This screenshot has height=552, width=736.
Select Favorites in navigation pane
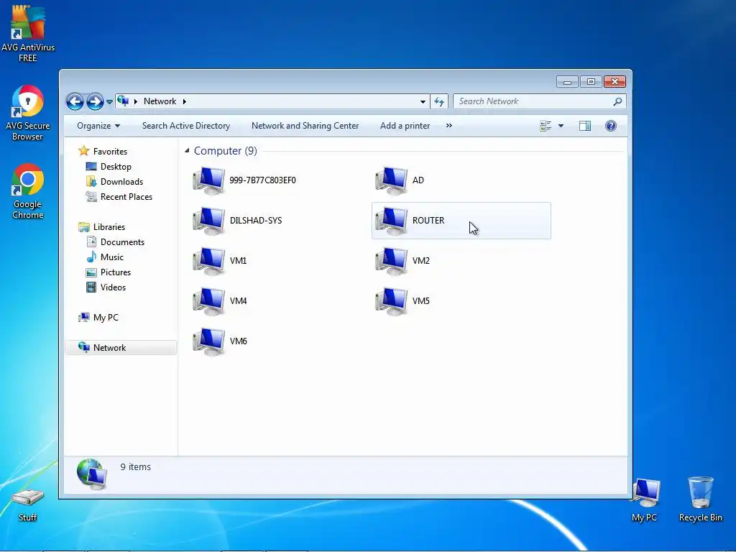[110, 151]
